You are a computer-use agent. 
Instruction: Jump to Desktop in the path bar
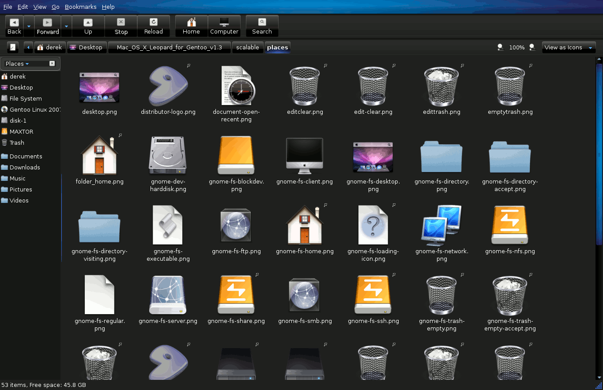coord(87,47)
